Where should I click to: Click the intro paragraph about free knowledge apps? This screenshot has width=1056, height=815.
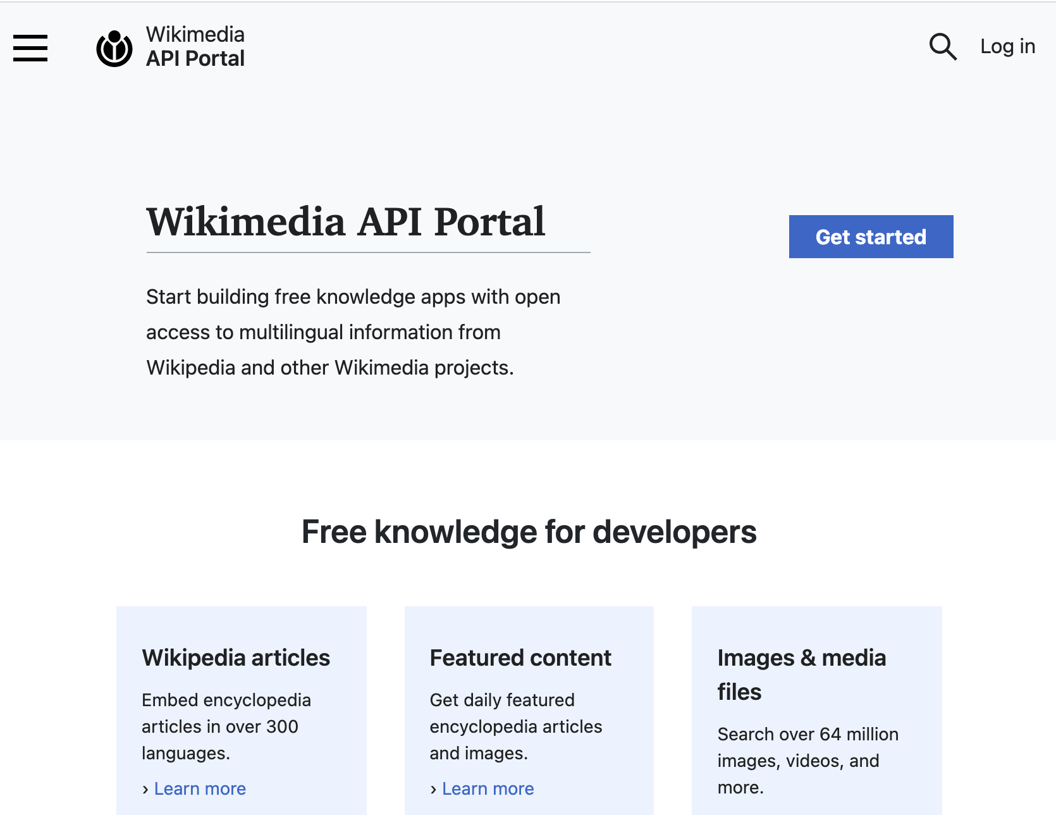tap(353, 332)
